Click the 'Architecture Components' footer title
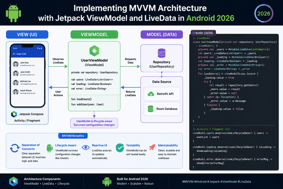Screen dimensions: 283x189 point(42,179)
